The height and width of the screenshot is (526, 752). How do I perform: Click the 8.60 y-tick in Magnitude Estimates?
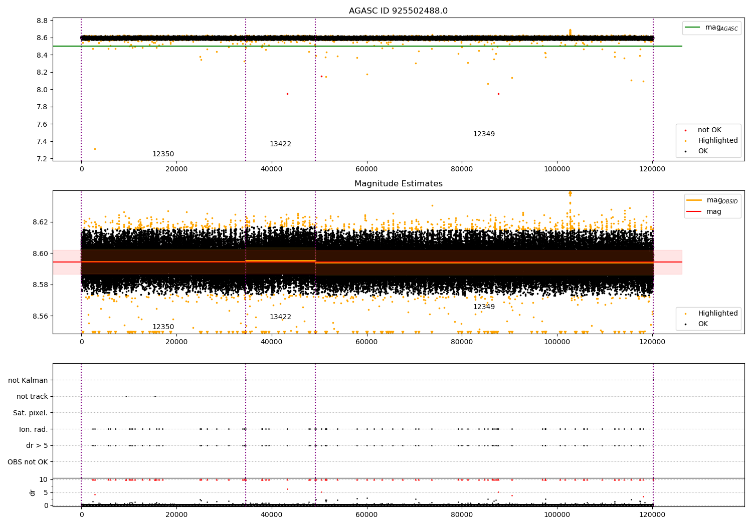41,253
